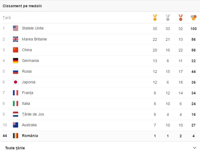Click the gold medal column icon

coord(155,18)
